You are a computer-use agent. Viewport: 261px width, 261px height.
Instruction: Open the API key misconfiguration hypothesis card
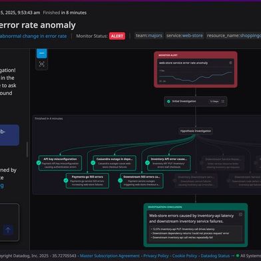60,163
